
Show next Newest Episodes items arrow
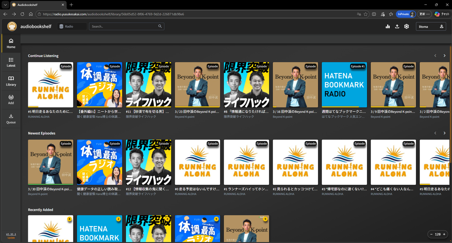[444, 133]
